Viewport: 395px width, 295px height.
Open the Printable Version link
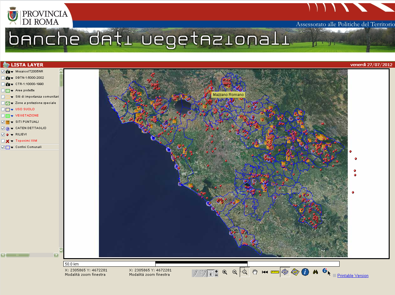coord(353,276)
